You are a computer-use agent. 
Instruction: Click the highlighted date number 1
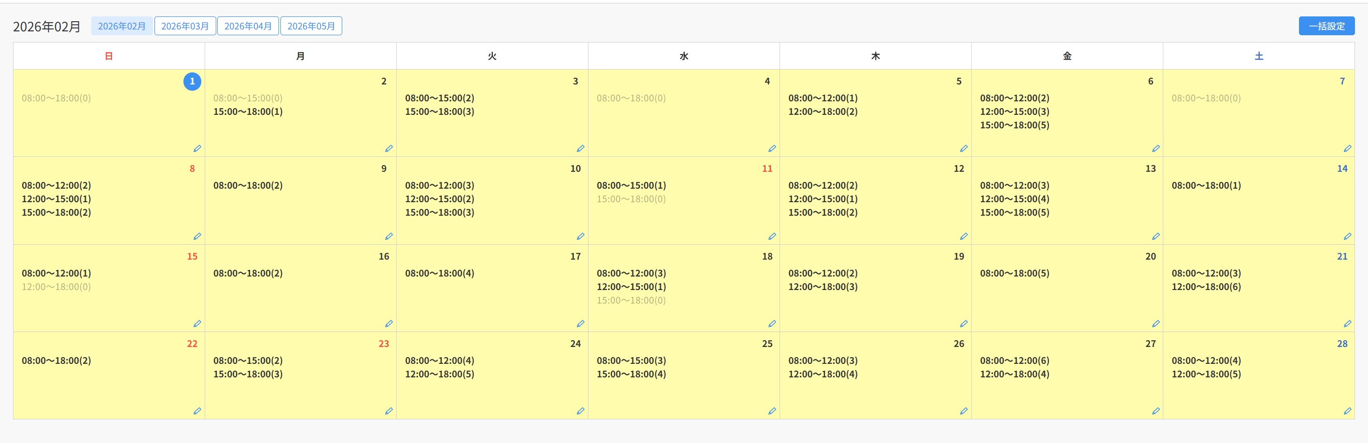pos(192,81)
